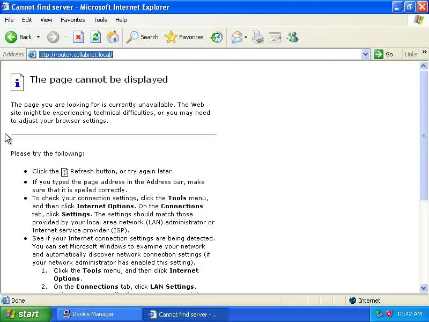Screen dimensions: 429x322
Task: Click the green Go button
Action: [x=384, y=54]
